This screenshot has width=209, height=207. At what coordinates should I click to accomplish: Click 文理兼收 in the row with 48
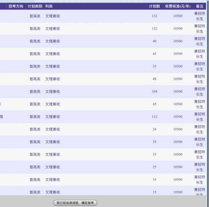pyautogui.click(x=53, y=79)
